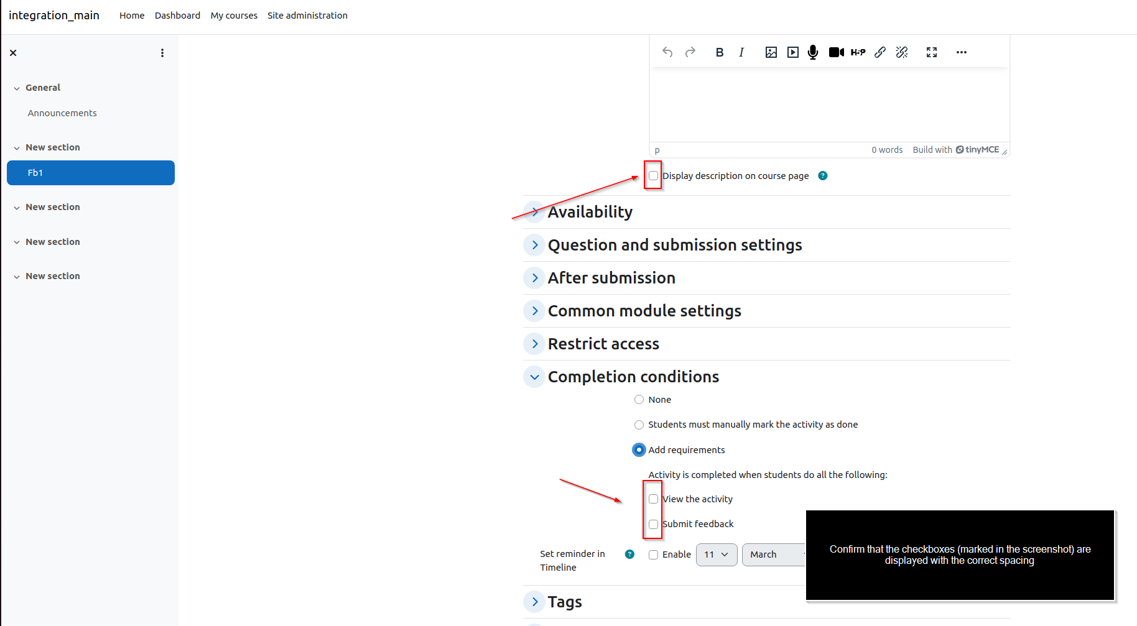
Task: Open the March month dropdown
Action: (774, 555)
